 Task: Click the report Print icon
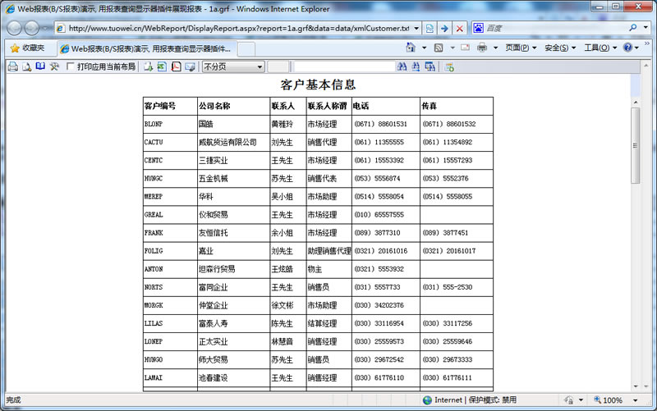pos(12,66)
